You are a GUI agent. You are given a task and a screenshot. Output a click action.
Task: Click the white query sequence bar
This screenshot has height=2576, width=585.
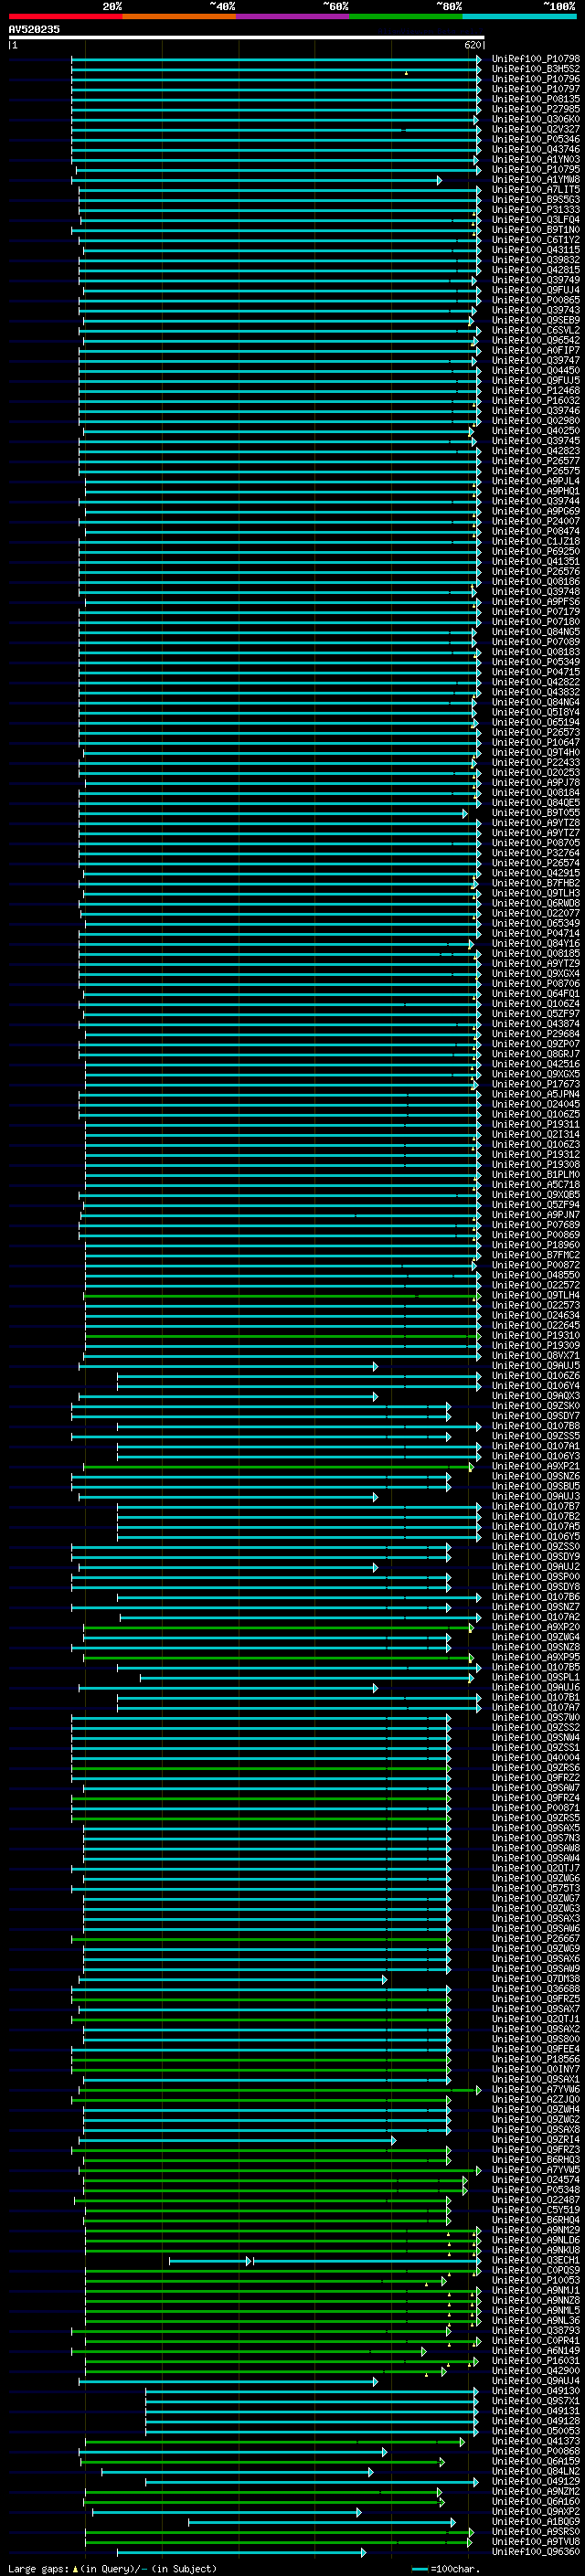pyautogui.click(x=246, y=38)
